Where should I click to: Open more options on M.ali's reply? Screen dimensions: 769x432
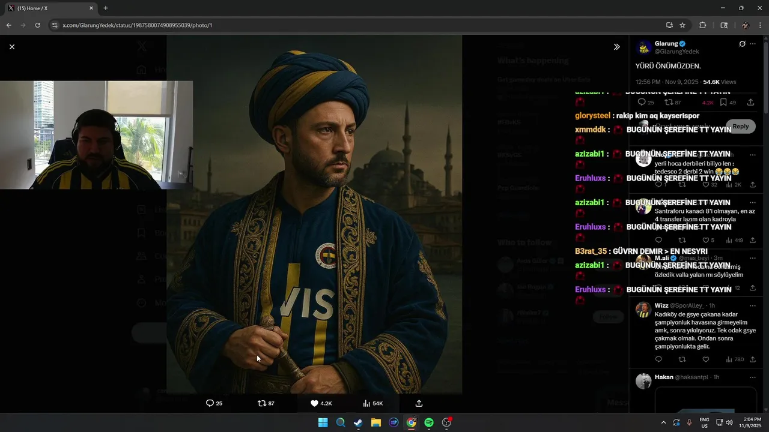tap(753, 258)
